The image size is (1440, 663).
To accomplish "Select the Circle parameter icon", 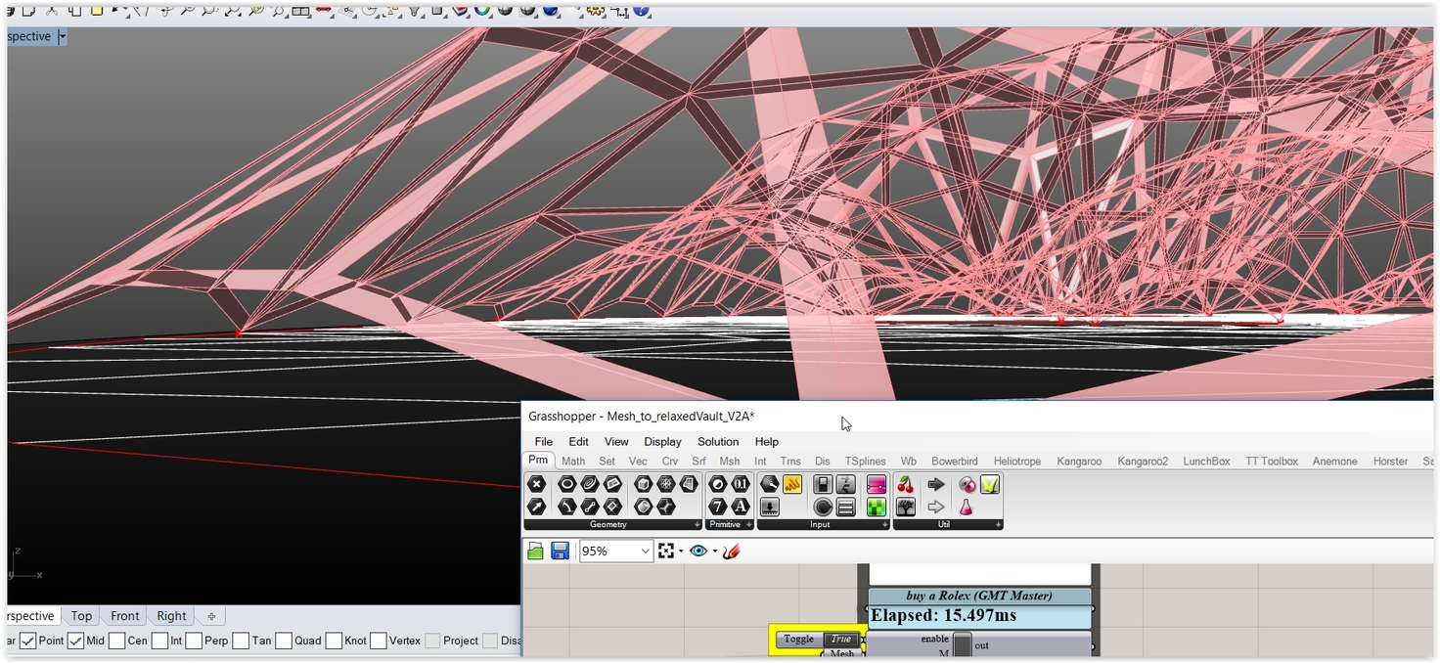I will (566, 484).
